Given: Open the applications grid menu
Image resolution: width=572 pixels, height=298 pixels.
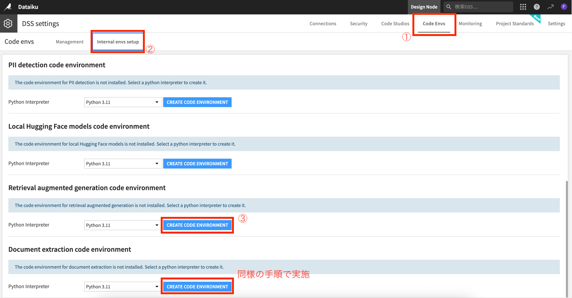Looking at the screenshot, I should [x=523, y=7].
